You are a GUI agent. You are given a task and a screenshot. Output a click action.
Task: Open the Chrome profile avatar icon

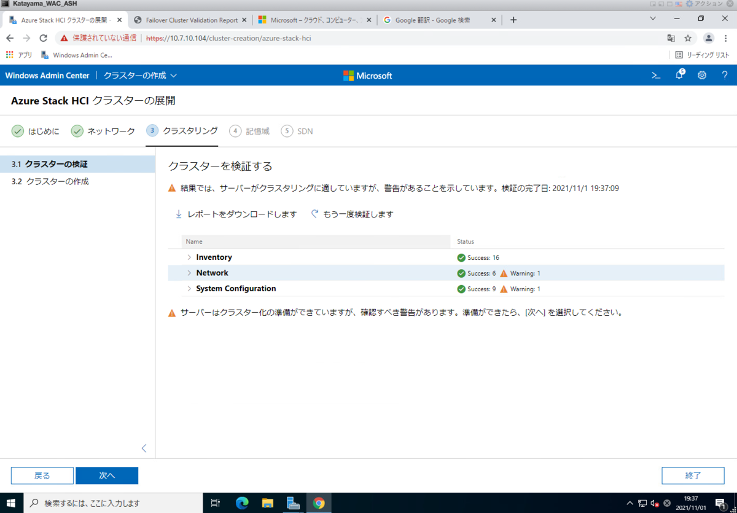[709, 38]
